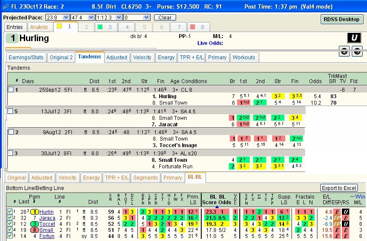Open the 47.4 projected pace dropdown
Image resolution: width=367 pixels, height=241 pixels.
[90, 18]
